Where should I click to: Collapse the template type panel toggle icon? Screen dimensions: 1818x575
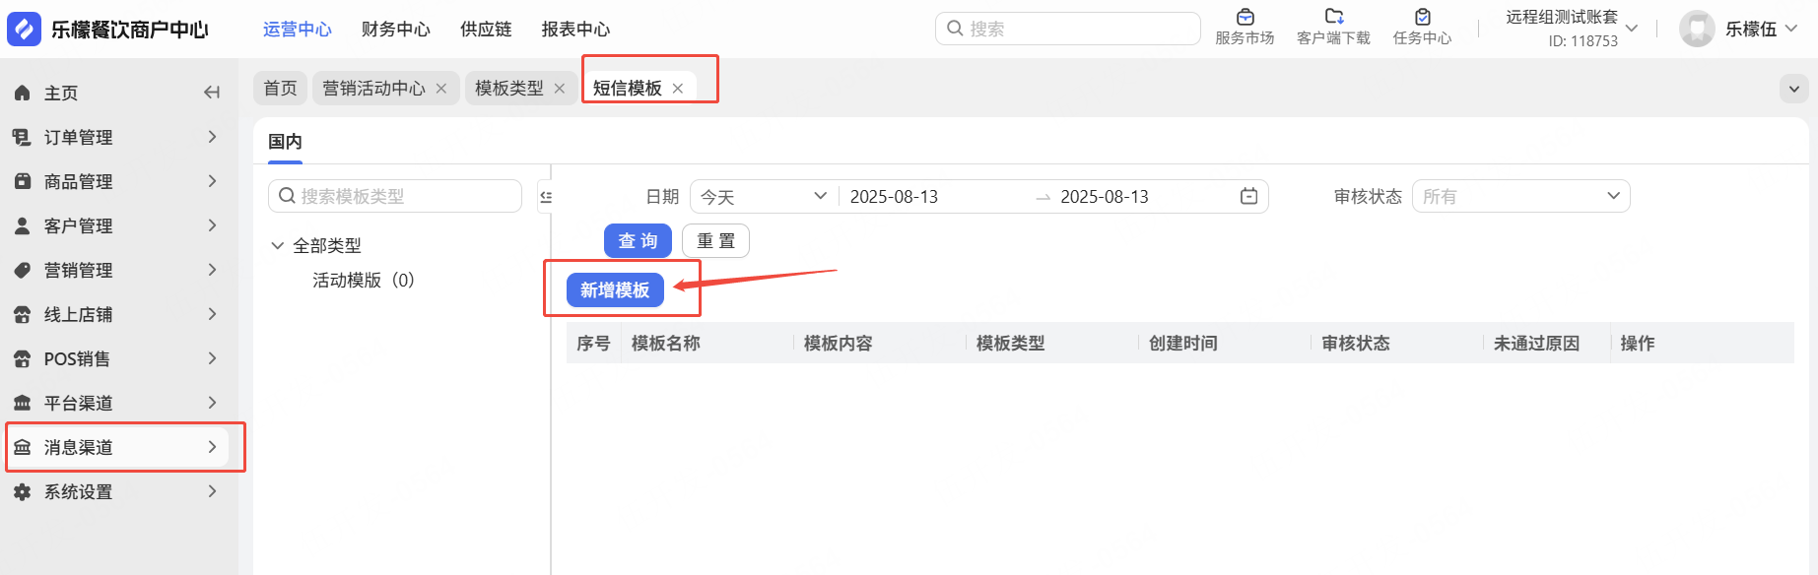545,197
